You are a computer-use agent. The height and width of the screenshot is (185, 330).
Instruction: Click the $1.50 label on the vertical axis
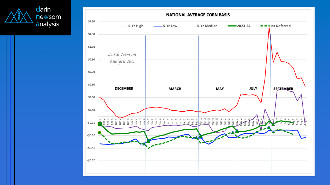pos(91,22)
